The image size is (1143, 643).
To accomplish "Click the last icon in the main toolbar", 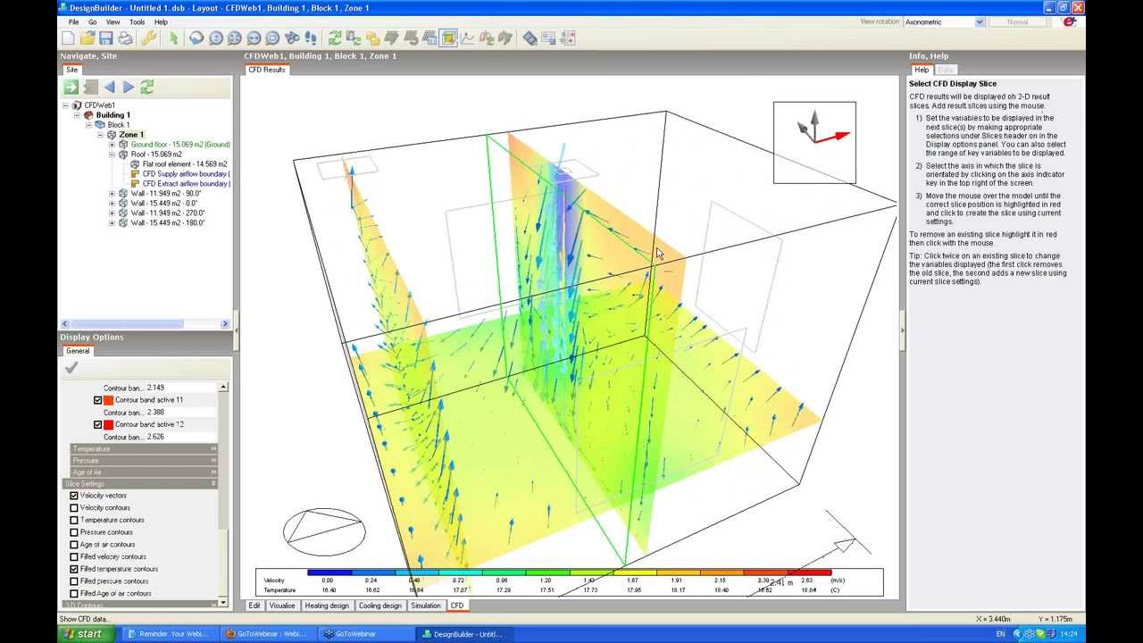I will click(569, 38).
